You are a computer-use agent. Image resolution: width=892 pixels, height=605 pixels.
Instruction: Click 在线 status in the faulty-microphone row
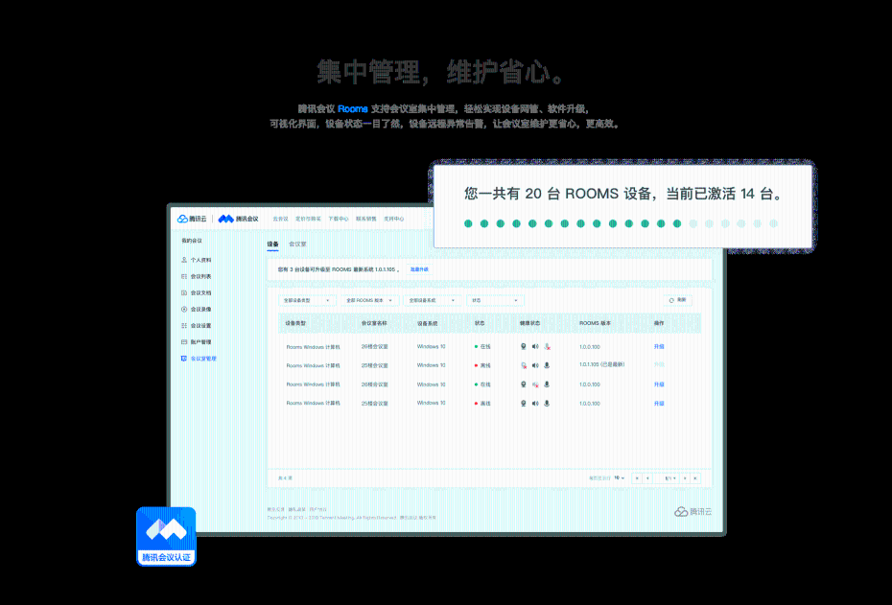click(x=482, y=346)
